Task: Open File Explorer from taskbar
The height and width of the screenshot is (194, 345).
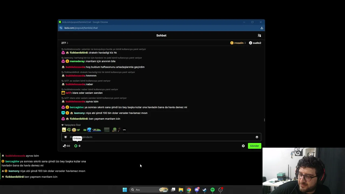Action: tap(181, 190)
